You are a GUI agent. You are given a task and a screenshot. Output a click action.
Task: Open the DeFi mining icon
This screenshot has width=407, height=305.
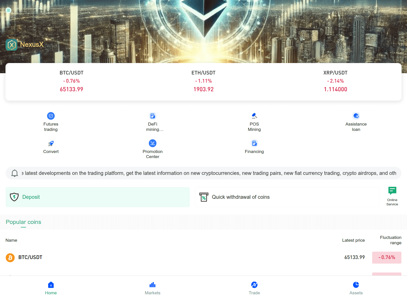coord(153,116)
